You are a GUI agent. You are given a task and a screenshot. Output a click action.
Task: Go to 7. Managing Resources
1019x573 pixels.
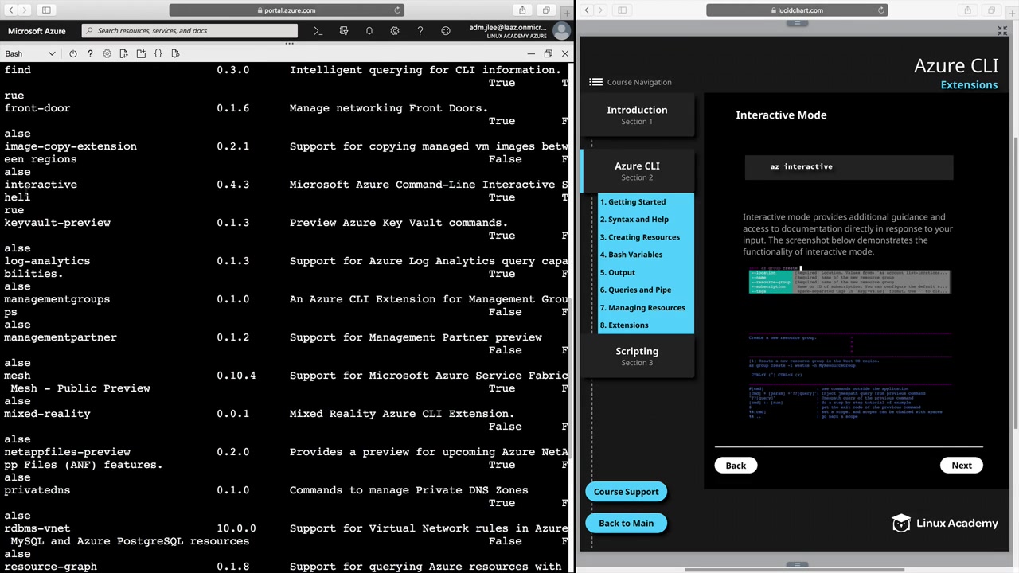(x=642, y=307)
